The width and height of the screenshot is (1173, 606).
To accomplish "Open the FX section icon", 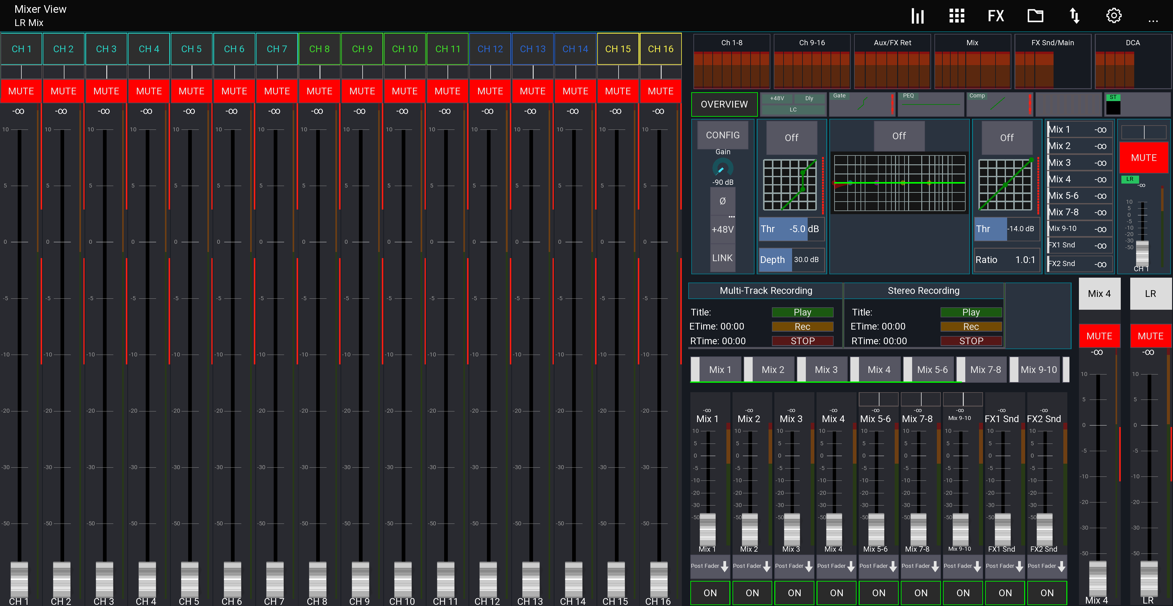I will point(996,16).
